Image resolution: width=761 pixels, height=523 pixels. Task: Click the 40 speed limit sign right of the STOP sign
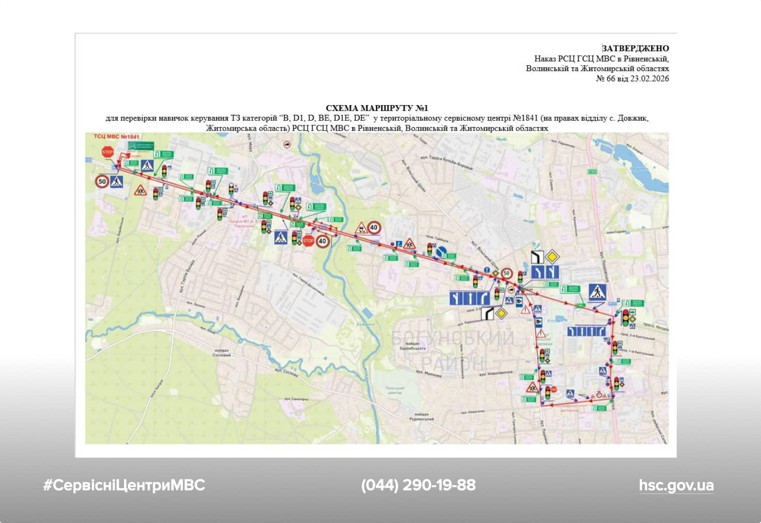tap(323, 241)
